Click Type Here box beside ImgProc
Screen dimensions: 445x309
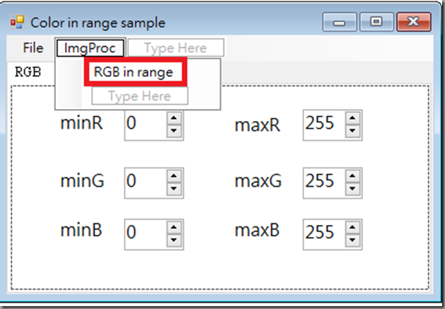tap(176, 48)
